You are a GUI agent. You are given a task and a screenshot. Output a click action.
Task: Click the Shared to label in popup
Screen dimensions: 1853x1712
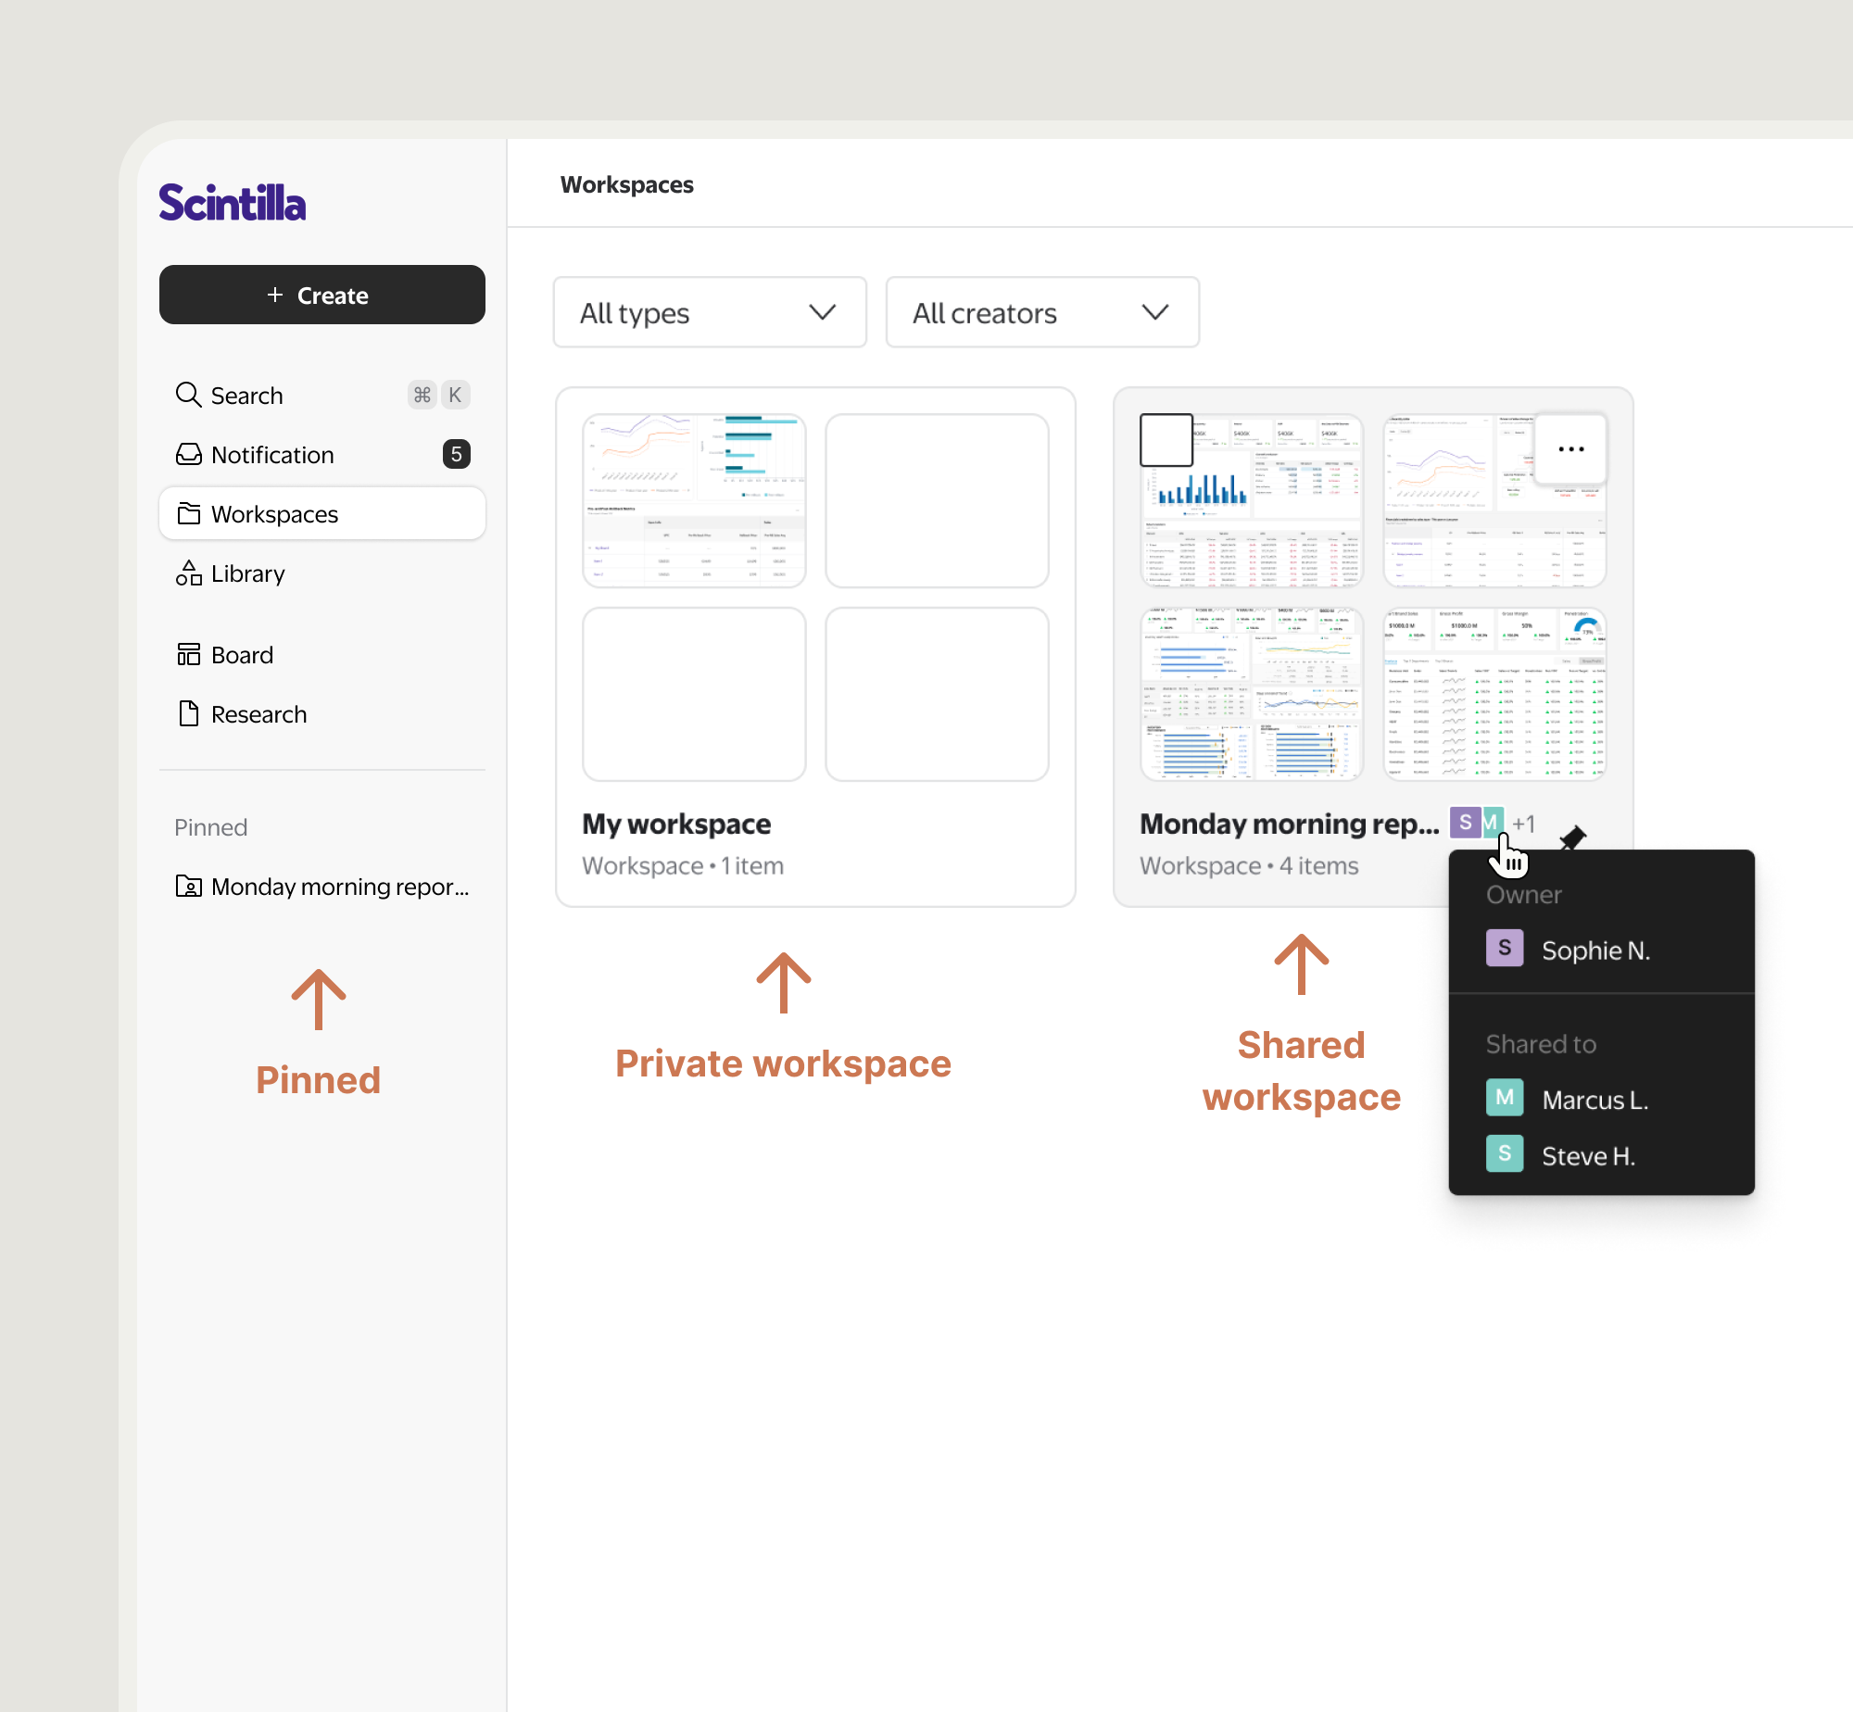click(1542, 1044)
